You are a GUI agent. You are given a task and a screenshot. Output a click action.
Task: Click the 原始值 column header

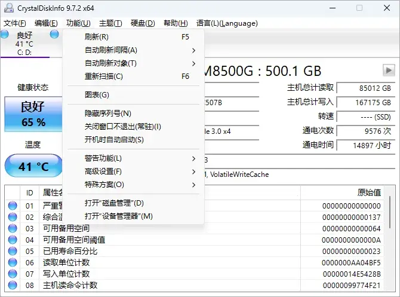(x=342, y=193)
